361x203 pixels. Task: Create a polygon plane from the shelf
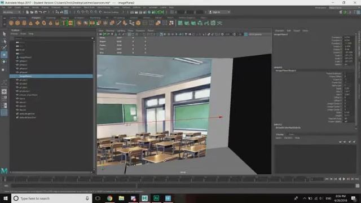[37, 23]
